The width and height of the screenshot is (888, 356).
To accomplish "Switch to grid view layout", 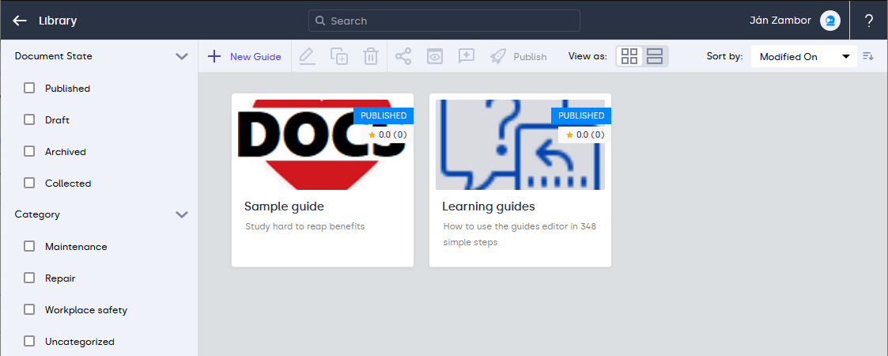I will click(x=629, y=56).
